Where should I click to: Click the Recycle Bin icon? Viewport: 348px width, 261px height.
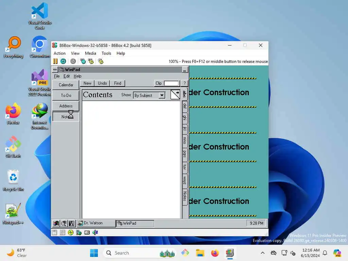[x=13, y=180]
